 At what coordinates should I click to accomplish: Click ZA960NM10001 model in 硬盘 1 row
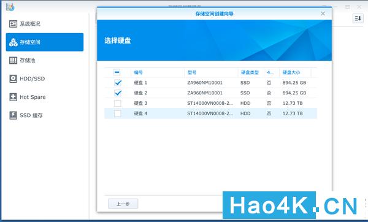tap(205, 83)
